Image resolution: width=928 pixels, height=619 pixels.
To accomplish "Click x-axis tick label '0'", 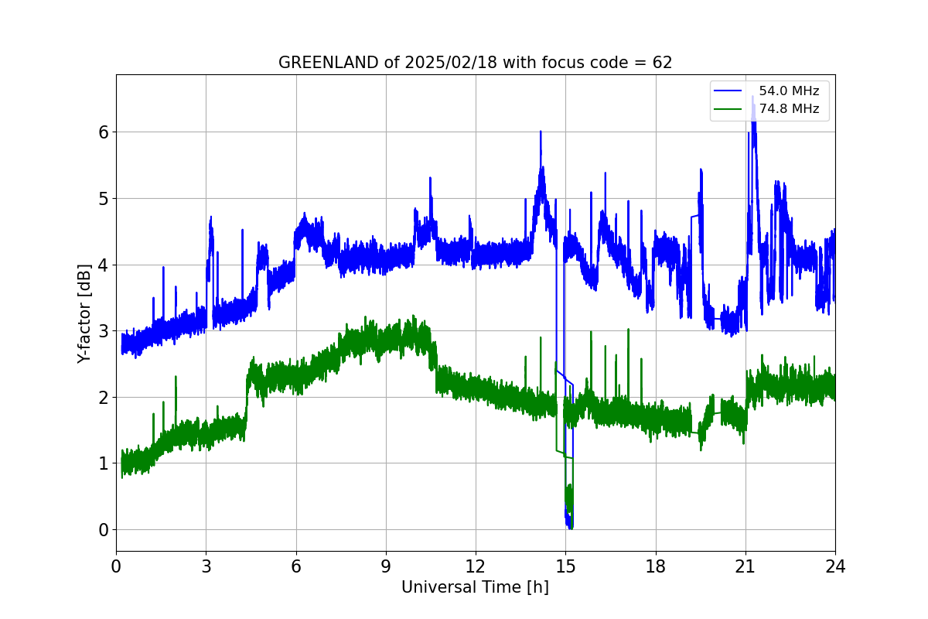I will 116,566.
